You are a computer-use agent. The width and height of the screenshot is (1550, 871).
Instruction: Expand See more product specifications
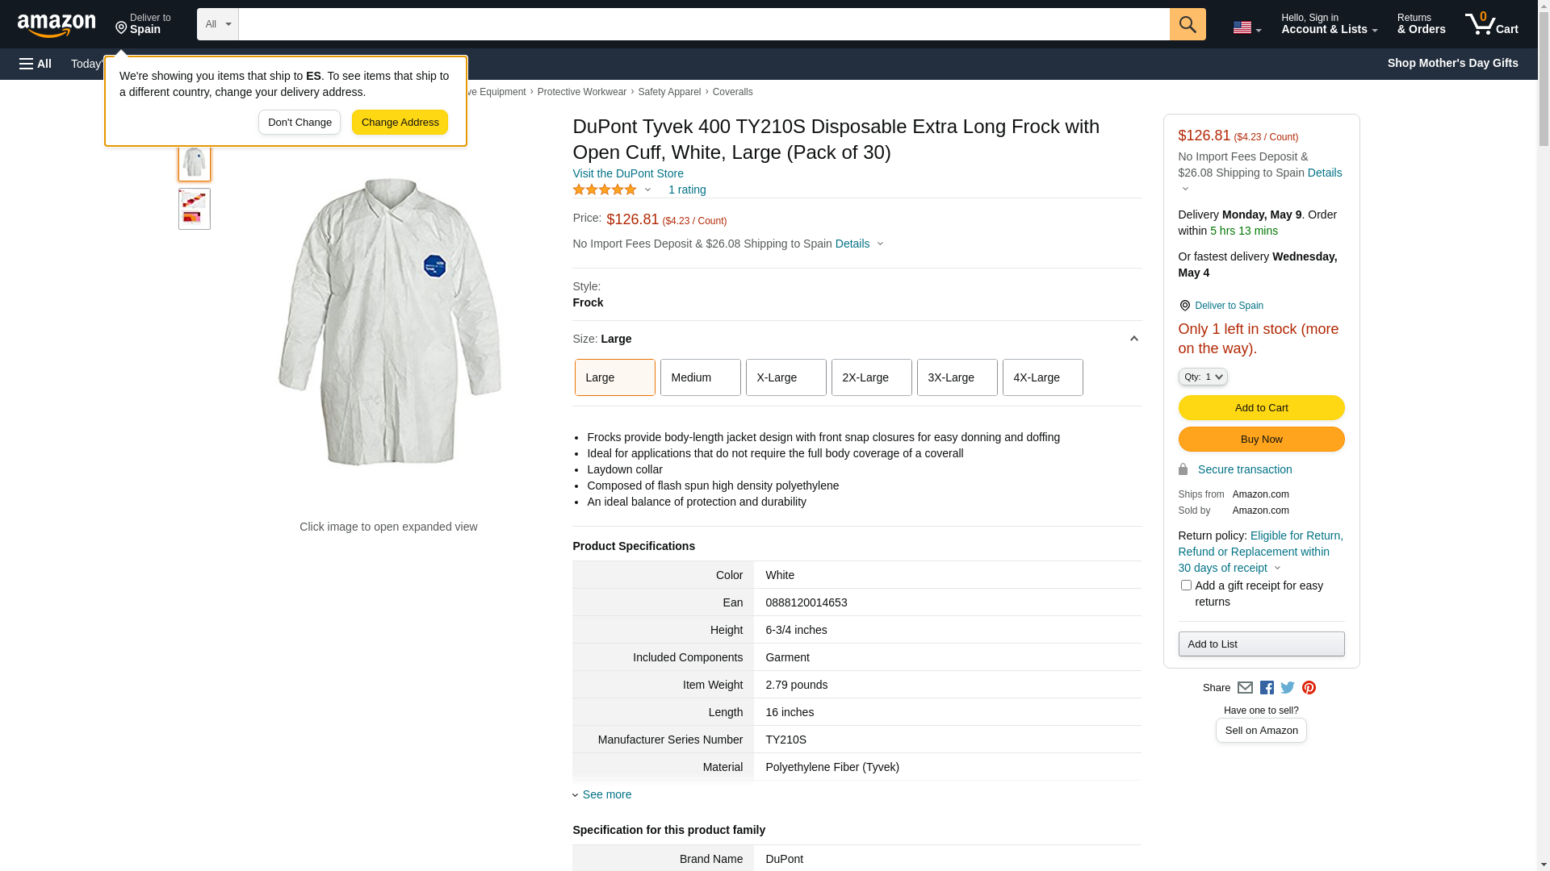tap(606, 794)
